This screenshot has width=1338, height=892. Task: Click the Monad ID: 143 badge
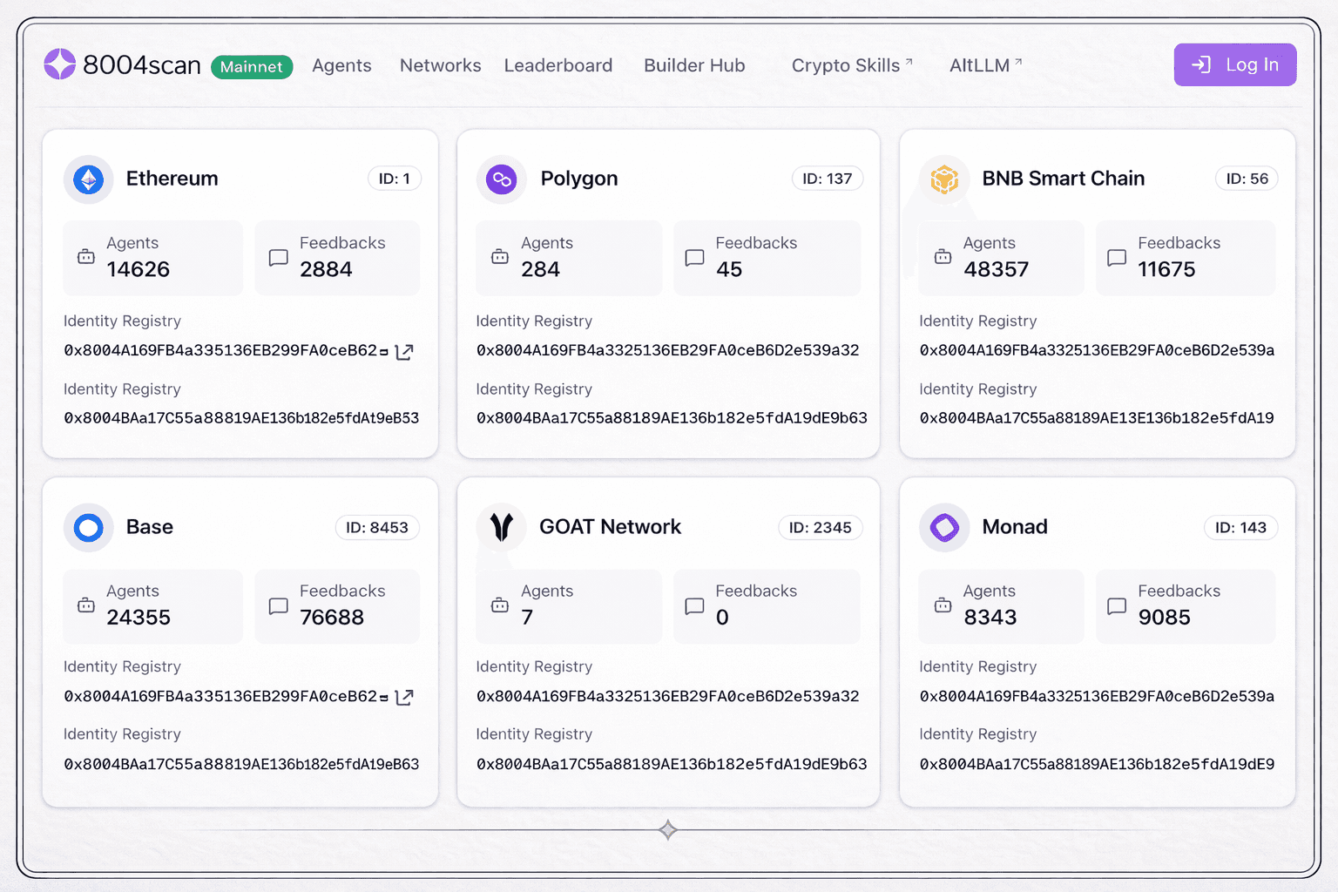[1241, 528]
